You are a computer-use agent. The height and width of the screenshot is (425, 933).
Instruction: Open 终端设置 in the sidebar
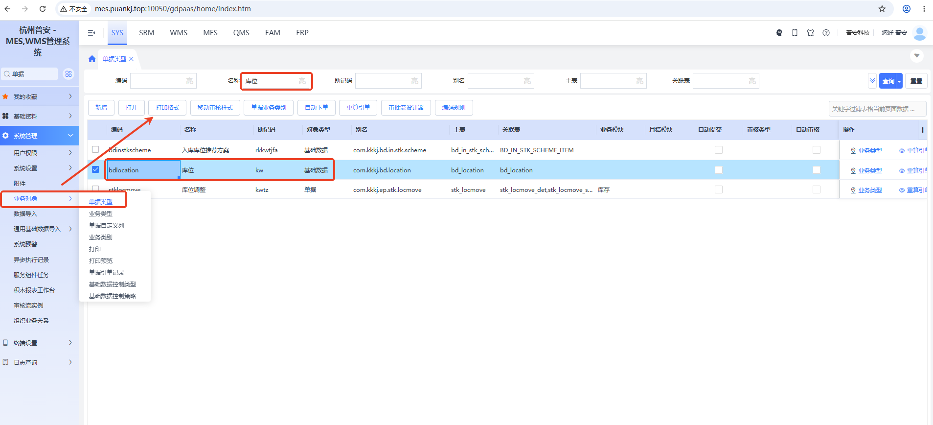click(x=39, y=343)
